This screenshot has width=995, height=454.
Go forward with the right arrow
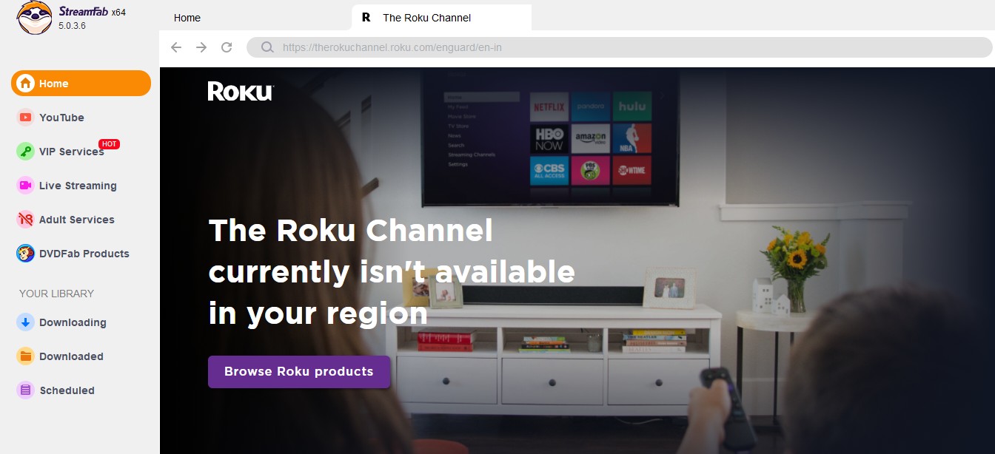201,47
